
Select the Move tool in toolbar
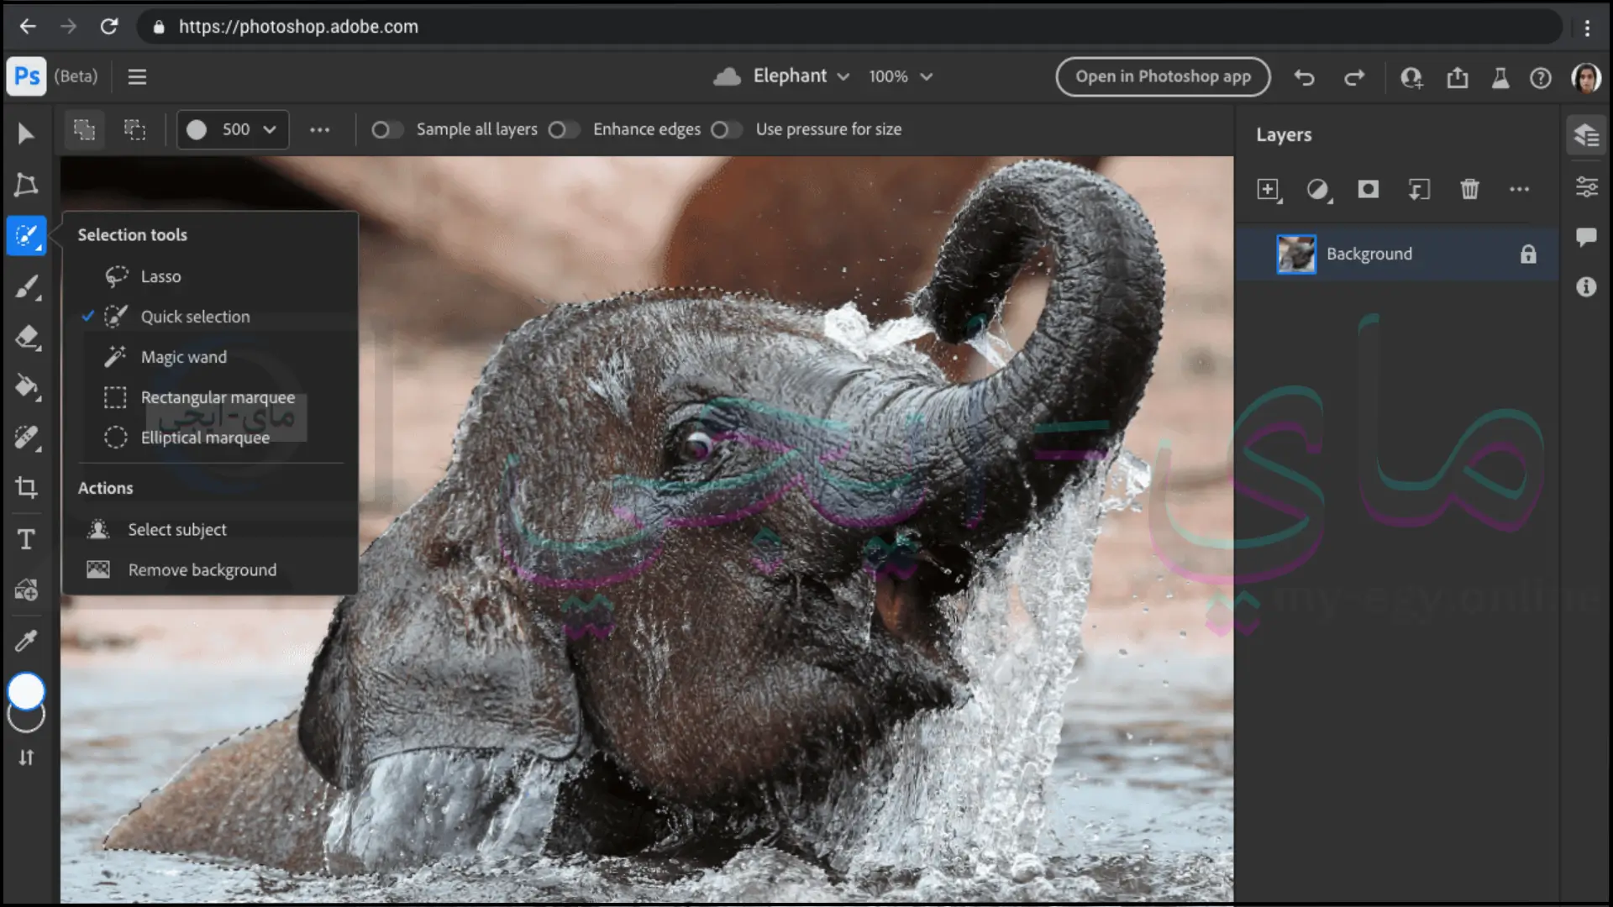(27, 133)
